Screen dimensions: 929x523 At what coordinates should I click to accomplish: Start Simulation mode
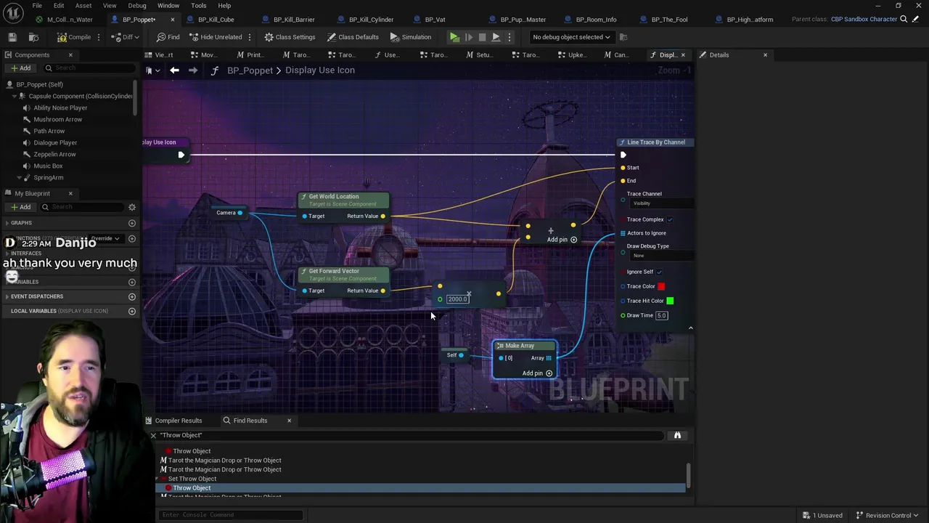(x=410, y=37)
